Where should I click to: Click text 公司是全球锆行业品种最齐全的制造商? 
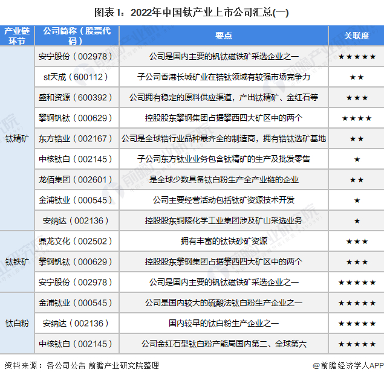click(x=188, y=139)
